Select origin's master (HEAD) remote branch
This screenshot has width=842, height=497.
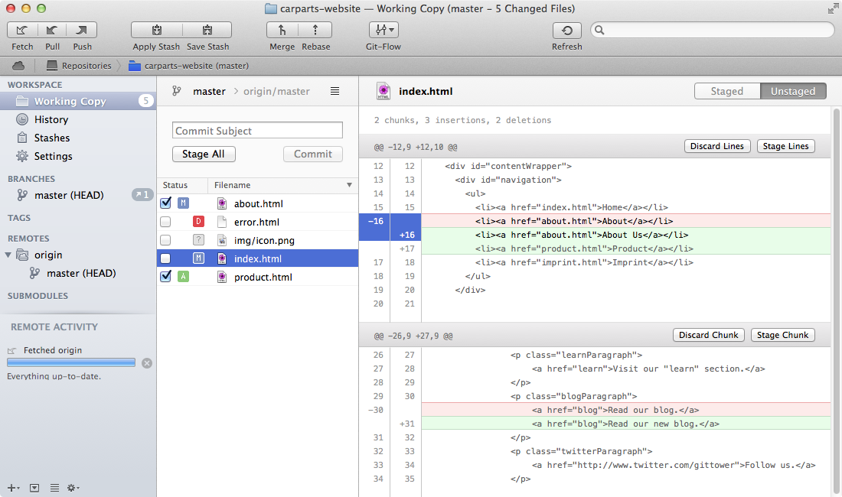pyautogui.click(x=81, y=273)
